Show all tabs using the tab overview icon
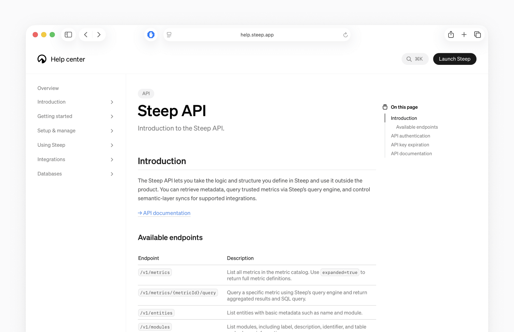514x332 pixels. tap(477, 34)
